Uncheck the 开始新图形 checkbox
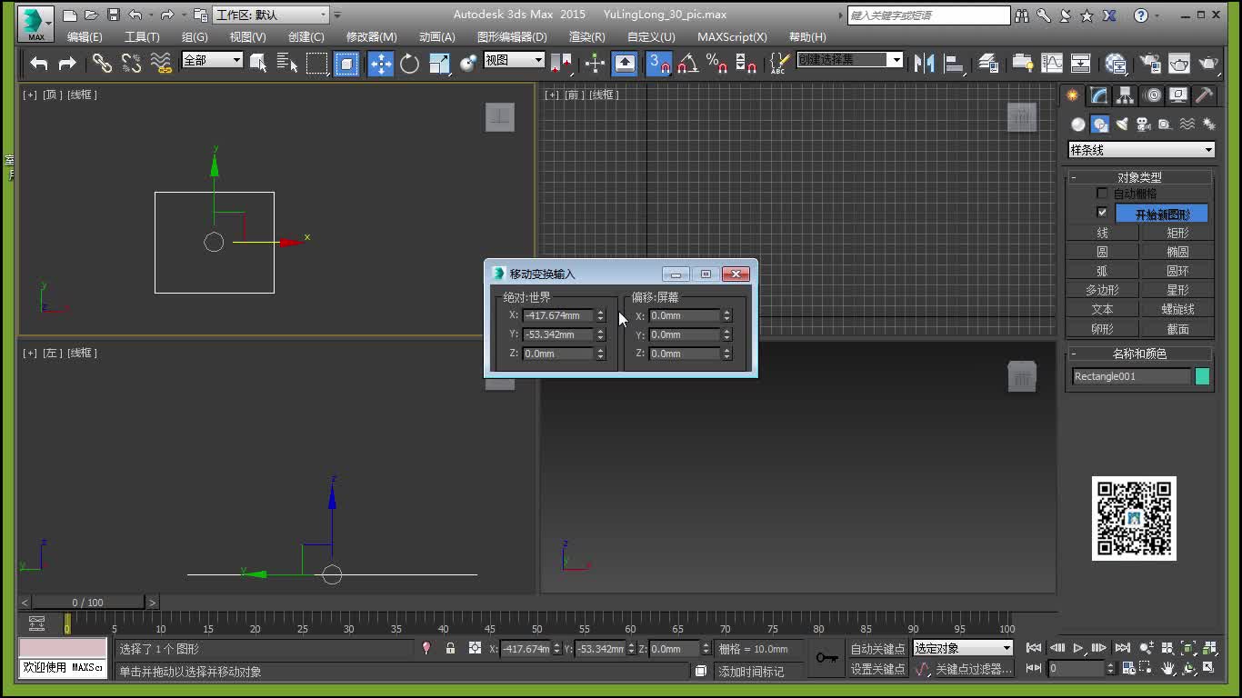This screenshot has height=698, width=1242. (x=1102, y=213)
